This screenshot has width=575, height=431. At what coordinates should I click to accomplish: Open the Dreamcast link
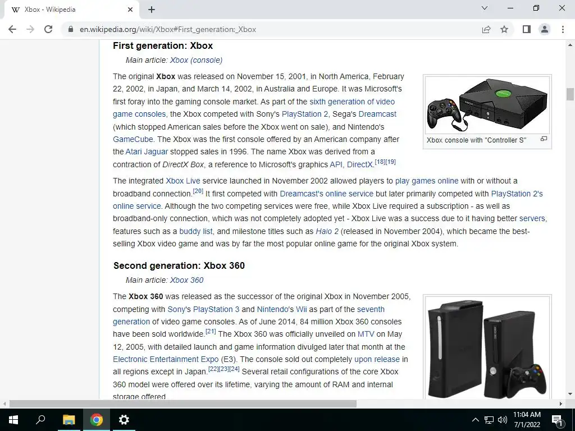(377, 114)
